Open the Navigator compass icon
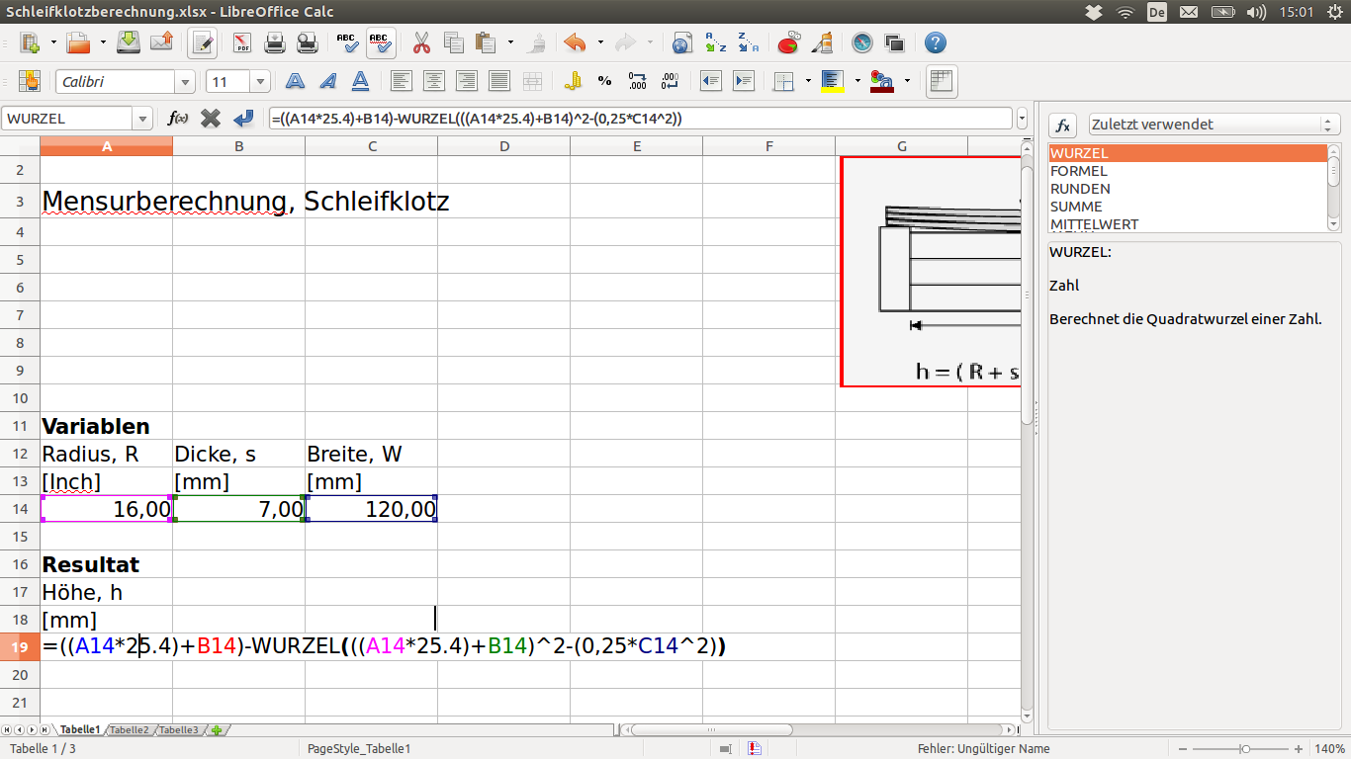Viewport: 1351px width, 759px height. [x=862, y=43]
